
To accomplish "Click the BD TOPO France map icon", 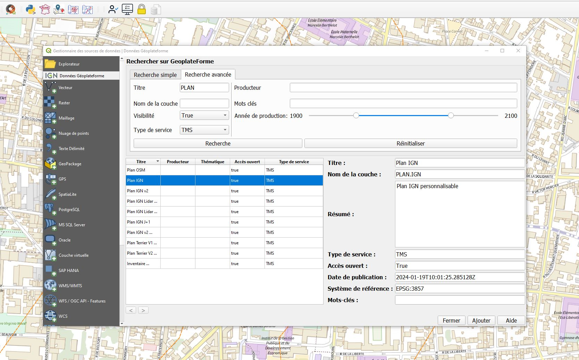I will coord(45,9).
